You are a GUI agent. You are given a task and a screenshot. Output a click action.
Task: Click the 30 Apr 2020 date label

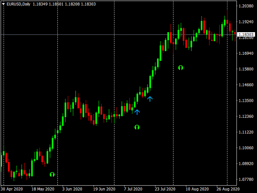point(12,189)
